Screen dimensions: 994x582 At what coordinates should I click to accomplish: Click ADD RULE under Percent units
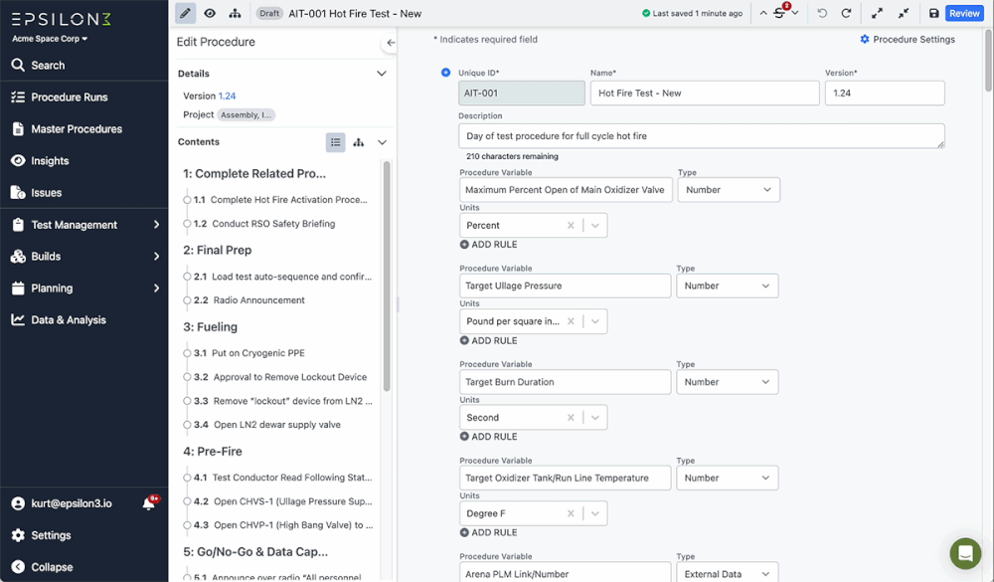click(x=488, y=245)
